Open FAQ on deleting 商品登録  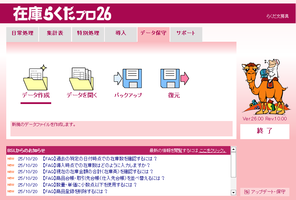pyautogui.click(x=75, y=191)
